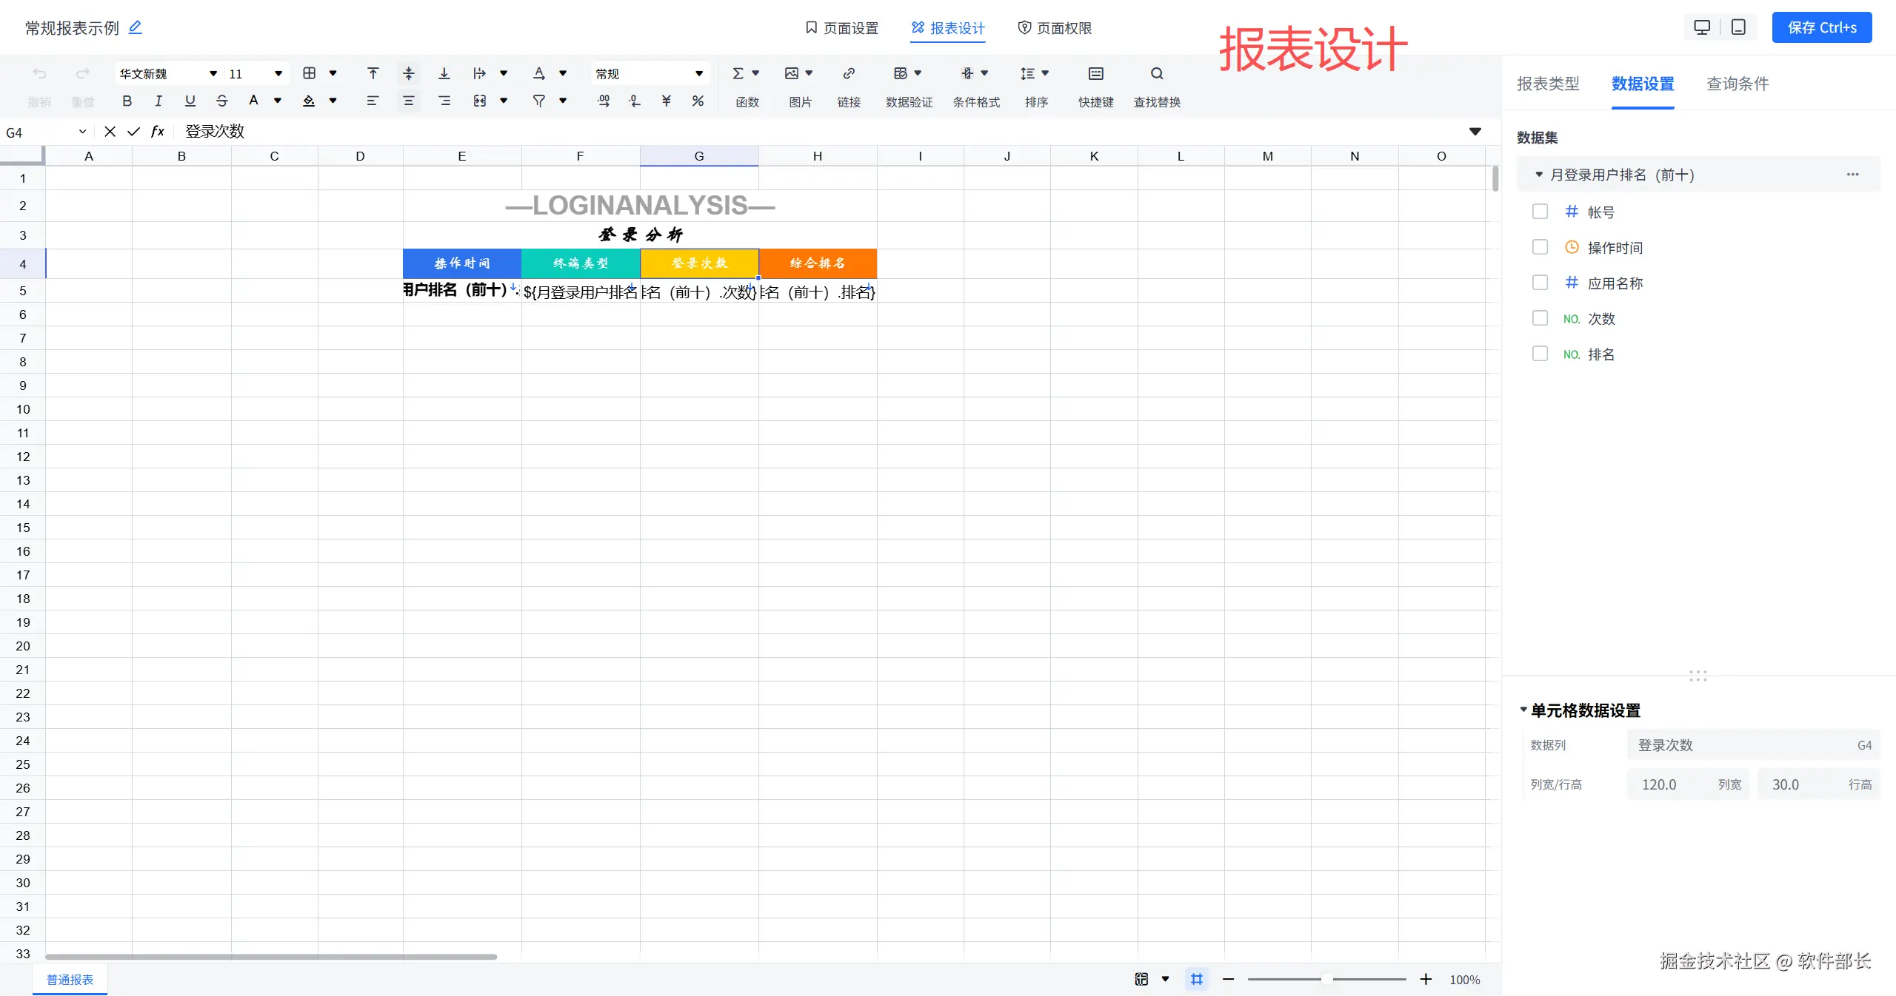The image size is (1896, 996).
Task: Open the hyperlink (链接) tool
Action: tap(849, 73)
